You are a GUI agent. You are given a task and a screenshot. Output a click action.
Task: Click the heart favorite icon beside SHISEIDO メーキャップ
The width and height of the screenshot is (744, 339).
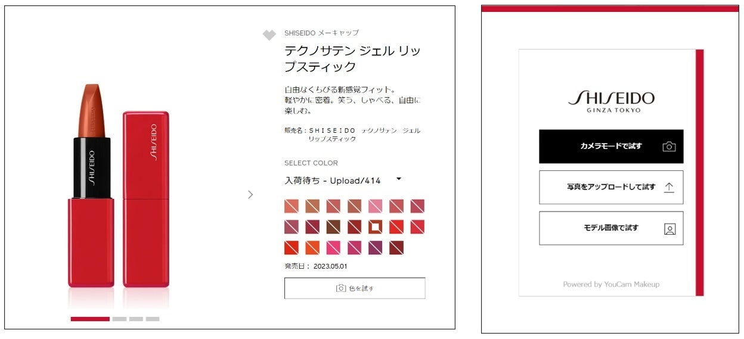point(269,35)
